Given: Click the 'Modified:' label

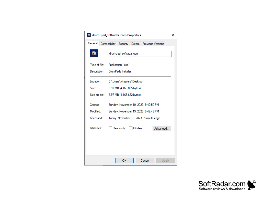Looking at the screenshot, I should [x=95, y=111].
